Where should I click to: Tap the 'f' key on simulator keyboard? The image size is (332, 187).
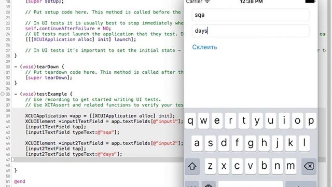pos(237,143)
